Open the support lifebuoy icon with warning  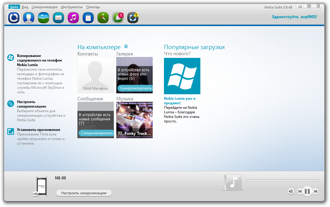[133, 18]
